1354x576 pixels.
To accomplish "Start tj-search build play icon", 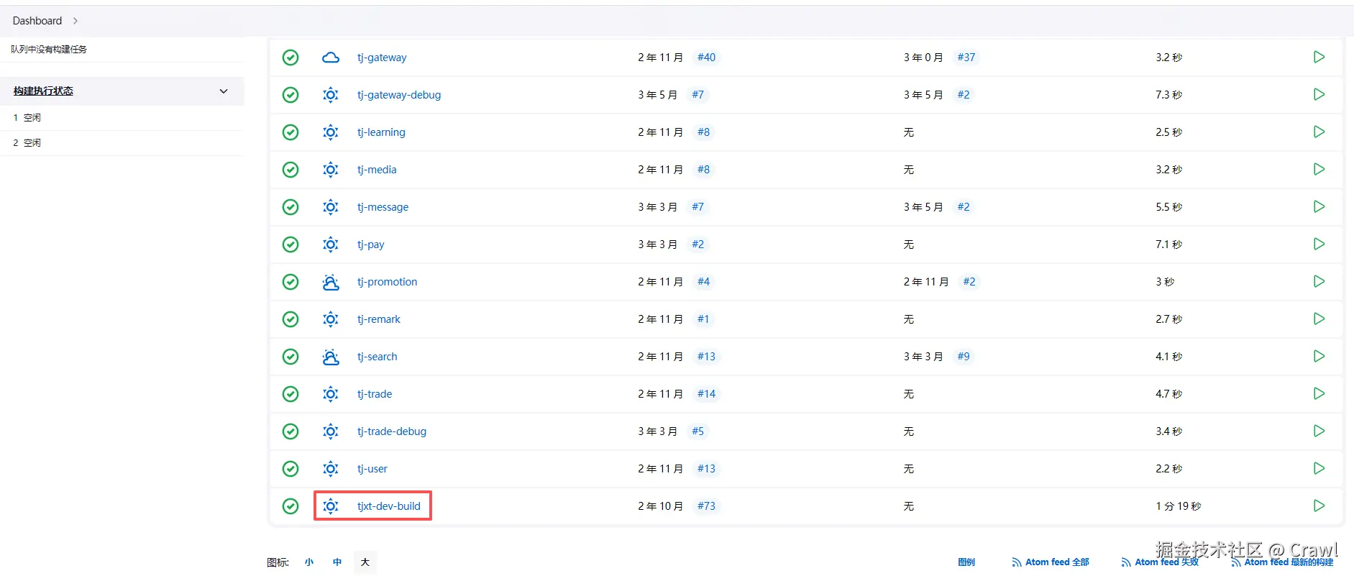I will (x=1319, y=356).
